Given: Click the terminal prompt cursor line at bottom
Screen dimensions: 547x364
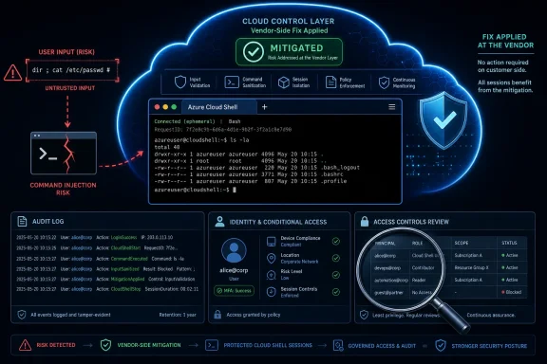Looking at the screenshot, I should [x=196, y=190].
